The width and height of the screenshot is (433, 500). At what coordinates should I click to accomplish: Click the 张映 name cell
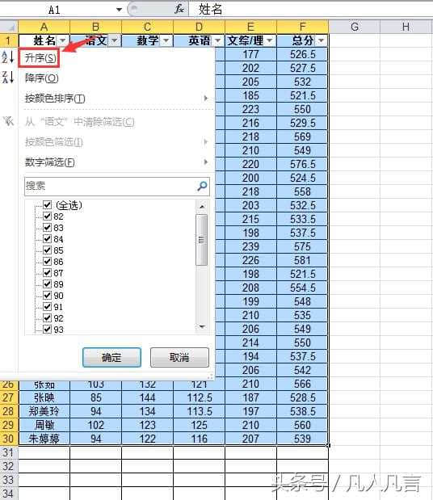click(44, 397)
